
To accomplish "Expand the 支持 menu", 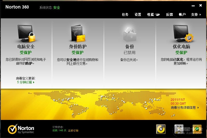I will point(196,14).
